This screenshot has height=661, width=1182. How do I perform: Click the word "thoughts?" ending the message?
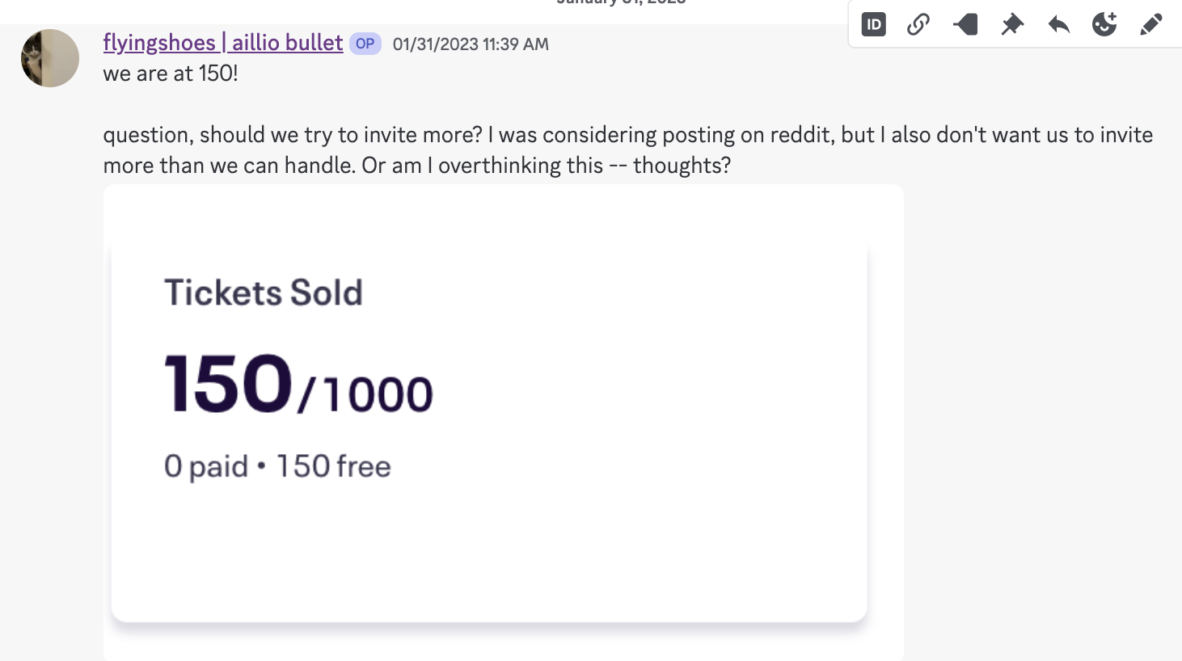[682, 166]
